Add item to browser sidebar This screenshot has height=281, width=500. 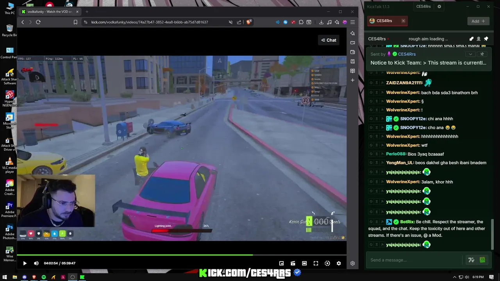coord(352,80)
